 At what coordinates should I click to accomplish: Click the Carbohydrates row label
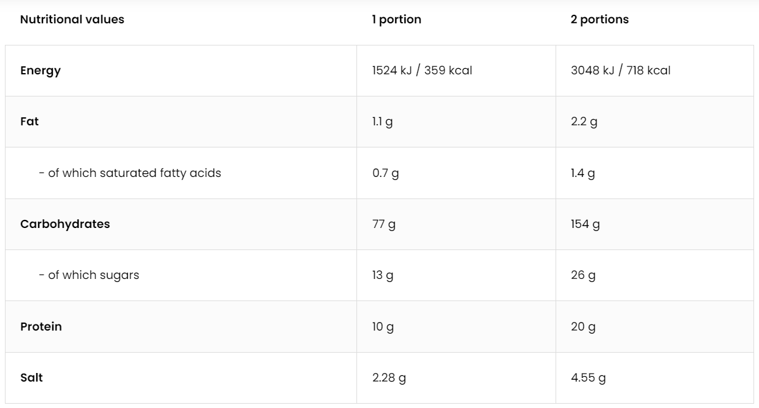tap(65, 224)
